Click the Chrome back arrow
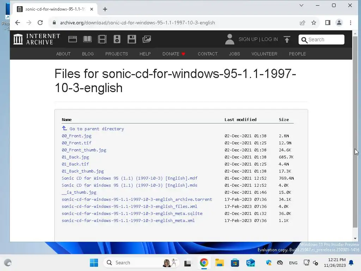361x271 pixels. (x=18, y=23)
